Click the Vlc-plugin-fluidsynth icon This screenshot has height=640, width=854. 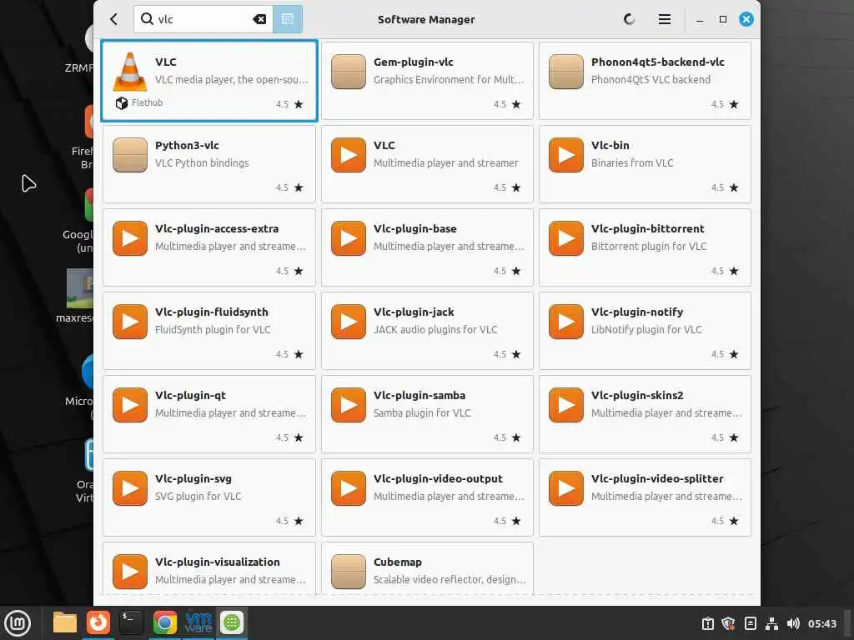click(x=129, y=321)
